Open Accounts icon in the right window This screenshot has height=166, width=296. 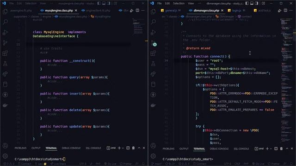[153, 146]
